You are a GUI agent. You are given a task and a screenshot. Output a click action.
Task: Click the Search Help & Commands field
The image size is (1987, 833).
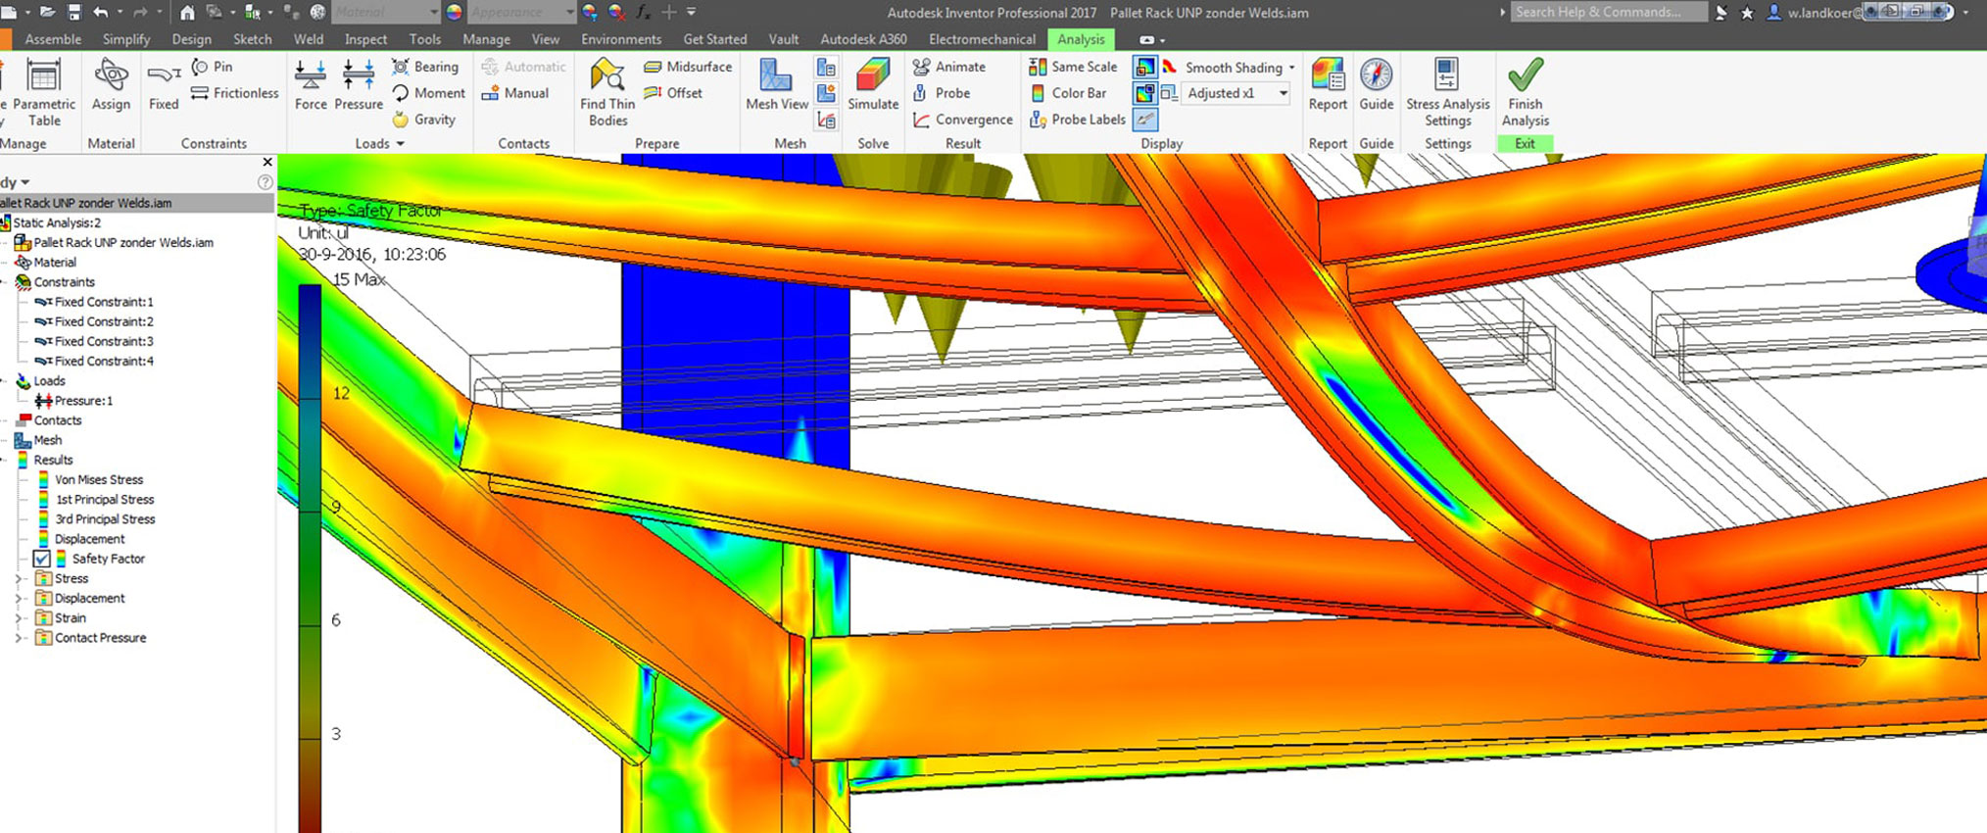point(1607,12)
